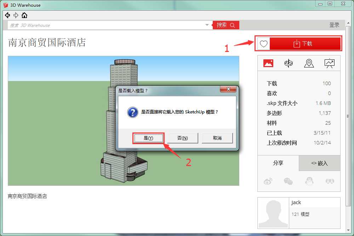
Task: Go back with the left arrow icon
Action: (7, 15)
